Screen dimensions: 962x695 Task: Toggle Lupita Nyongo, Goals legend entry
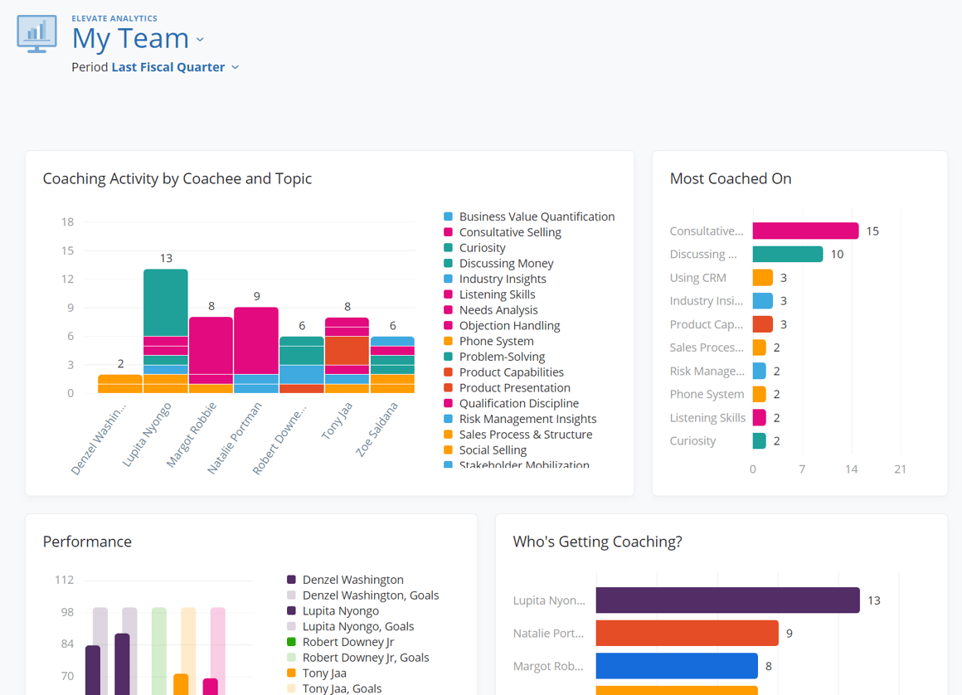point(350,626)
